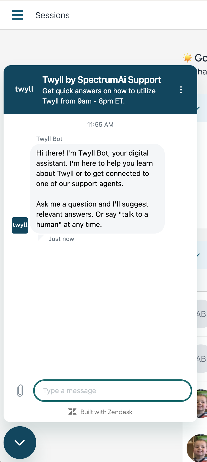207x462 pixels.
Task: Click the Sessions page title
Action: coord(53,15)
